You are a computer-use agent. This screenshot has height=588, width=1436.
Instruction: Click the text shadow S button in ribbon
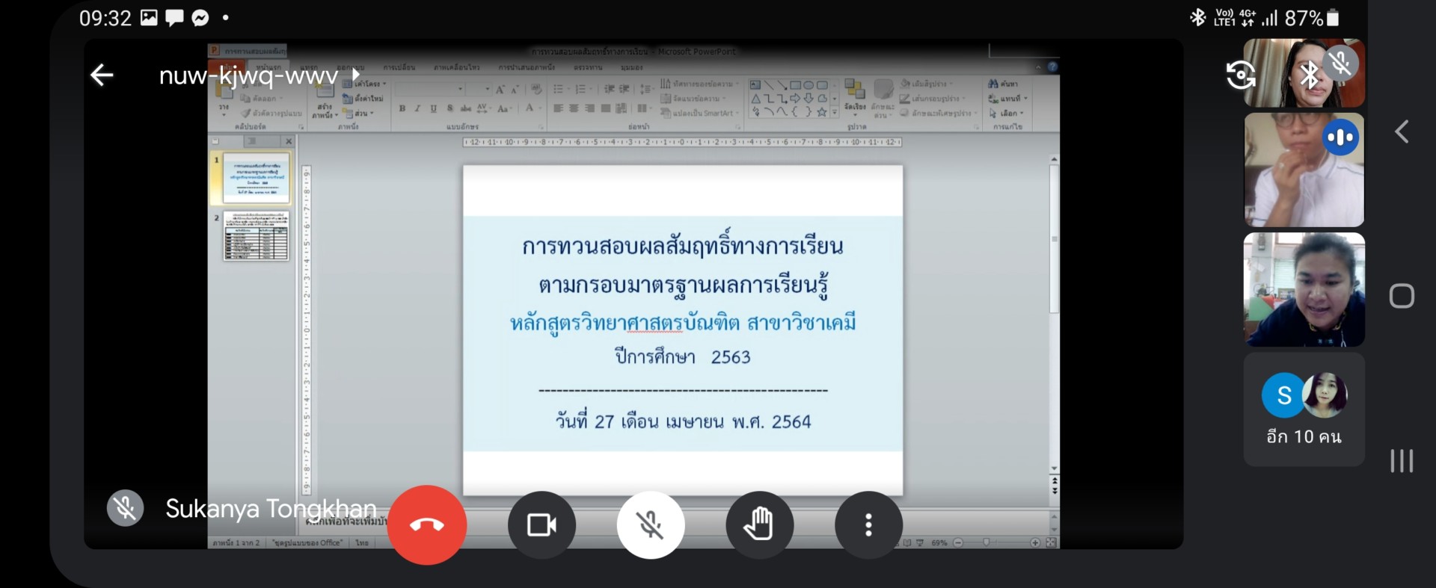[449, 109]
